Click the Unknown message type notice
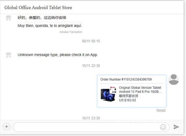186x136 pixels. [x=58, y=55]
